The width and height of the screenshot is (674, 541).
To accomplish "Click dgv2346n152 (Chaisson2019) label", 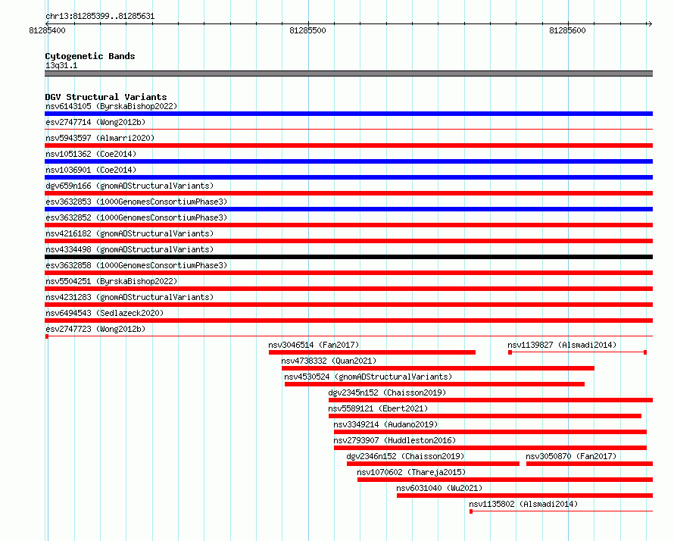I will click(x=405, y=456).
